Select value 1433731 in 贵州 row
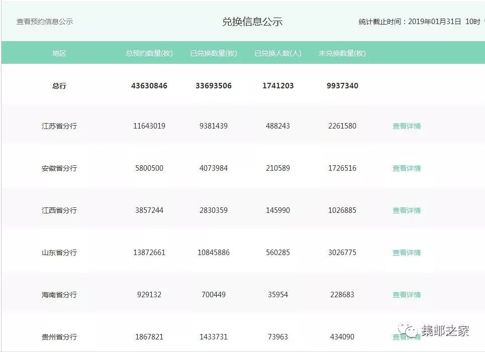The image size is (485, 352). (x=214, y=337)
